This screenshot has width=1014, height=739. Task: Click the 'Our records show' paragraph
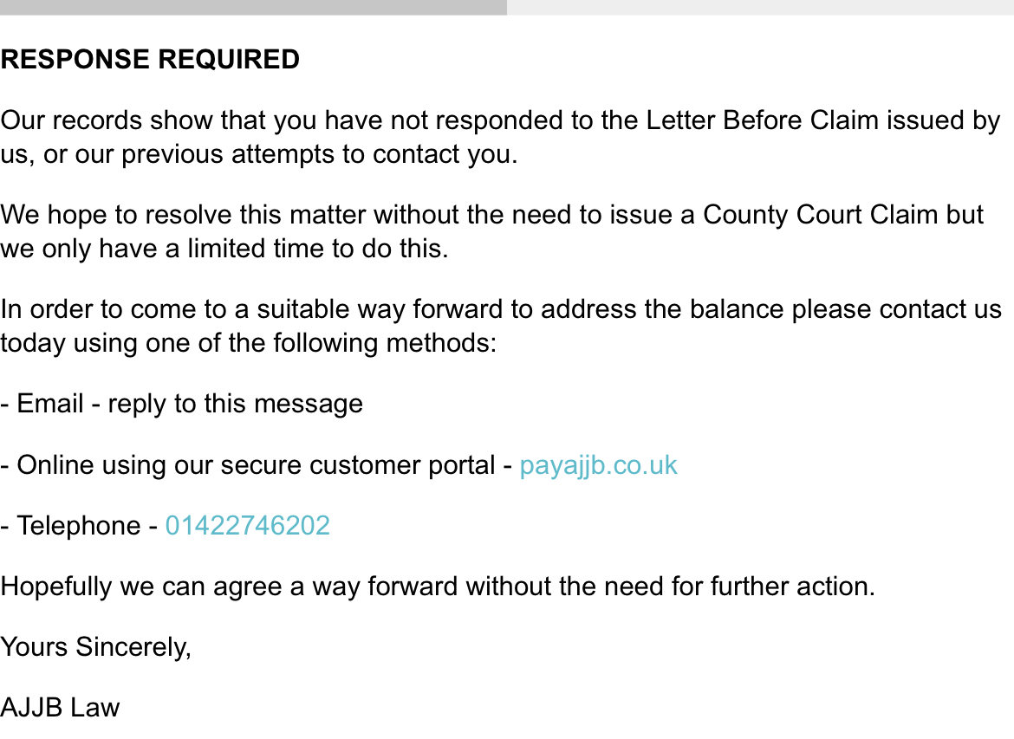[501, 137]
